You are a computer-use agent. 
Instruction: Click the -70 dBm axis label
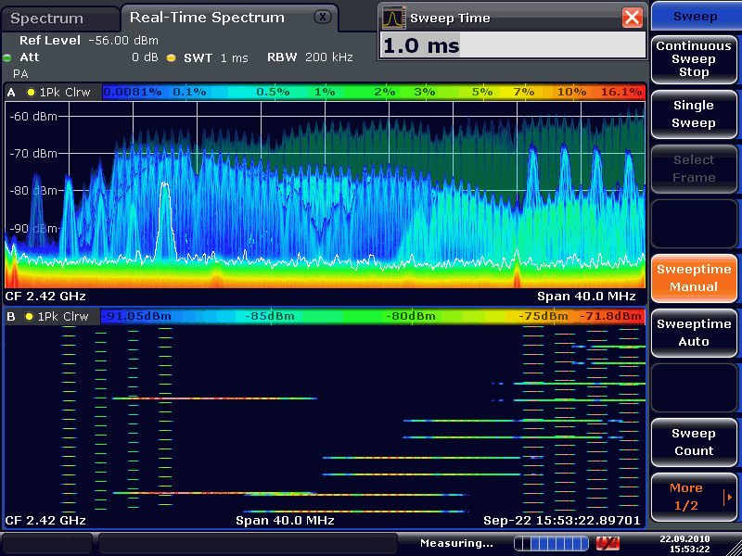[x=33, y=153]
